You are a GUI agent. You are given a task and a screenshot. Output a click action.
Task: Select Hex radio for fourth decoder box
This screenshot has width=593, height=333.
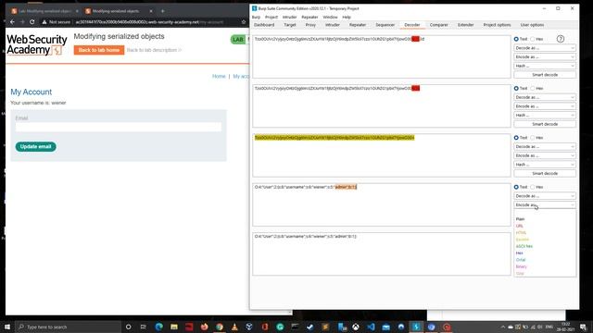[x=533, y=187]
